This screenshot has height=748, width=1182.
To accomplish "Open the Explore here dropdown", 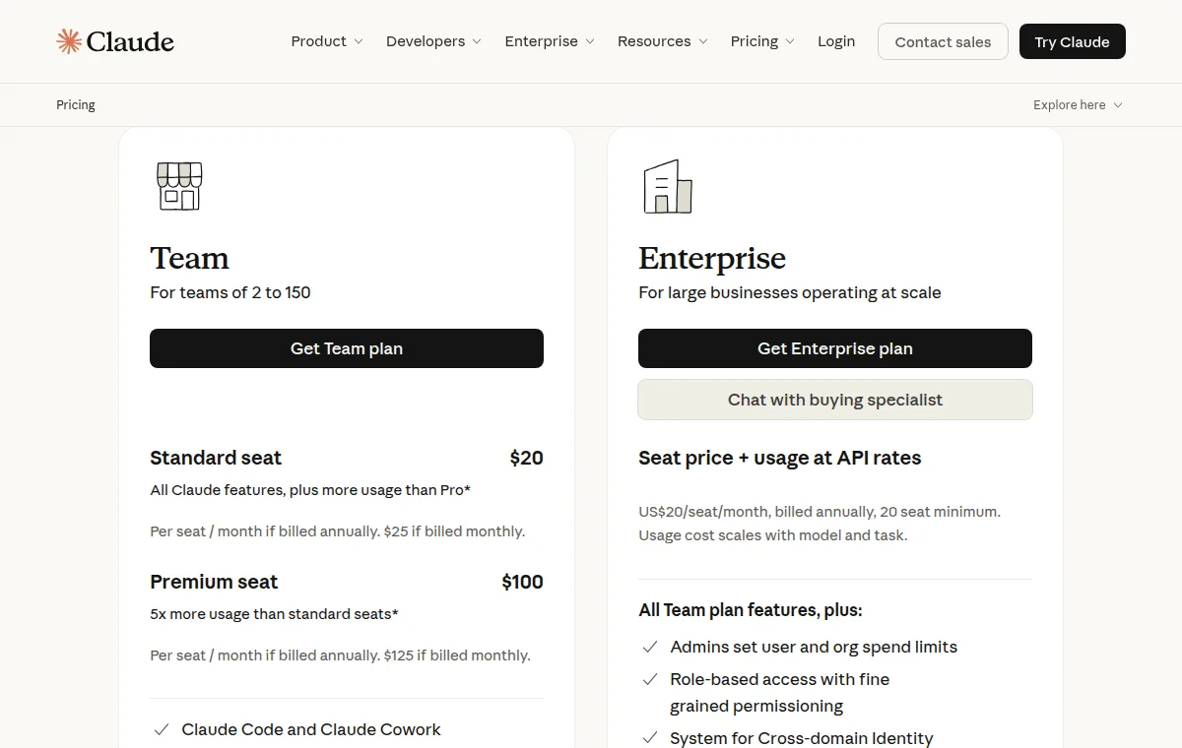I will click(1078, 104).
